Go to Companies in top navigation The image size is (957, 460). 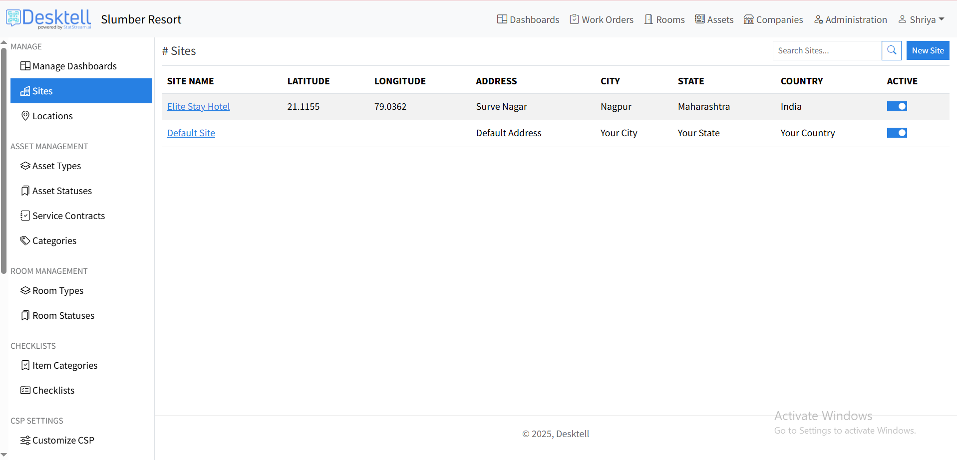pos(773,19)
